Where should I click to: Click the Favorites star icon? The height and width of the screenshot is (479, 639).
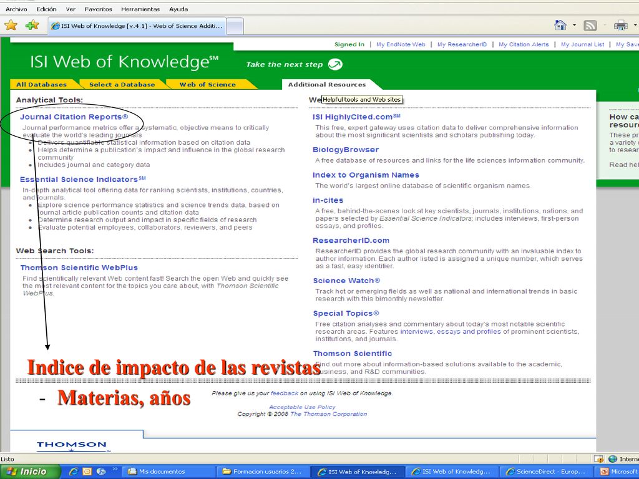(11, 26)
